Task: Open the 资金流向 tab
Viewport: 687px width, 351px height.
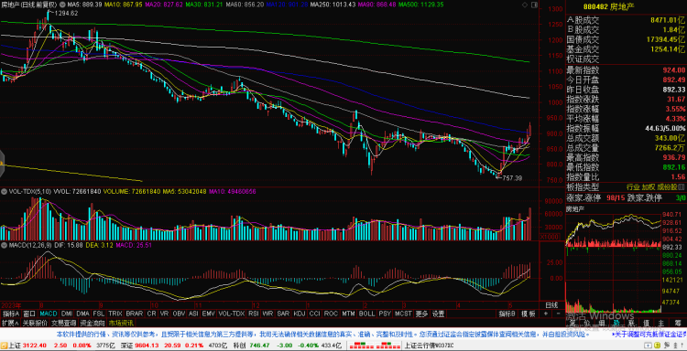Action: pos(93,323)
